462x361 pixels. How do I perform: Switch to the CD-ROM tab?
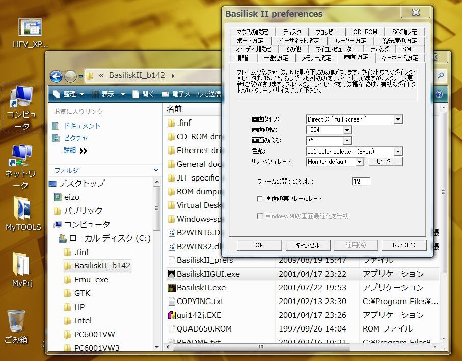(365, 32)
